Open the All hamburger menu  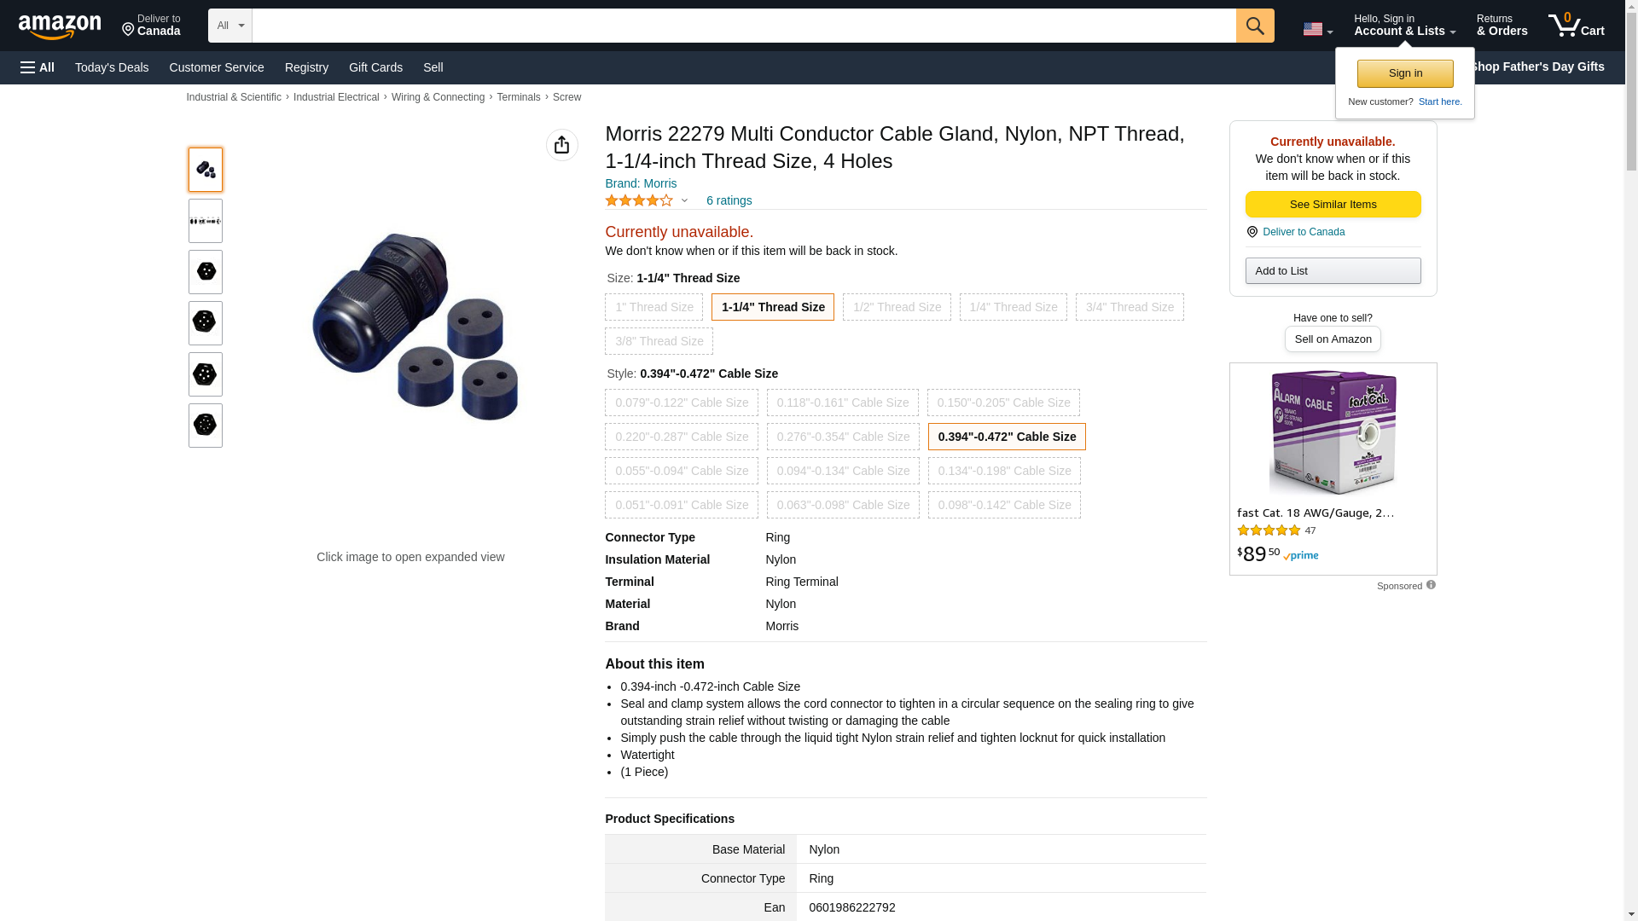click(38, 67)
